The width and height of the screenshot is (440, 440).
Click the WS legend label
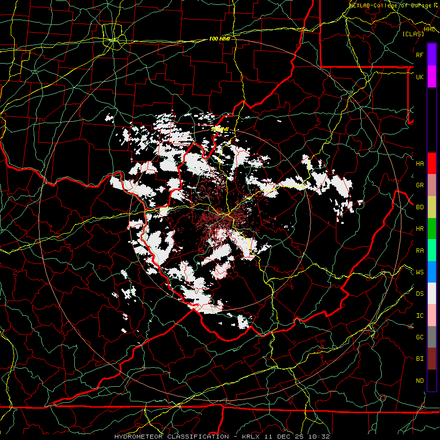coord(420,272)
